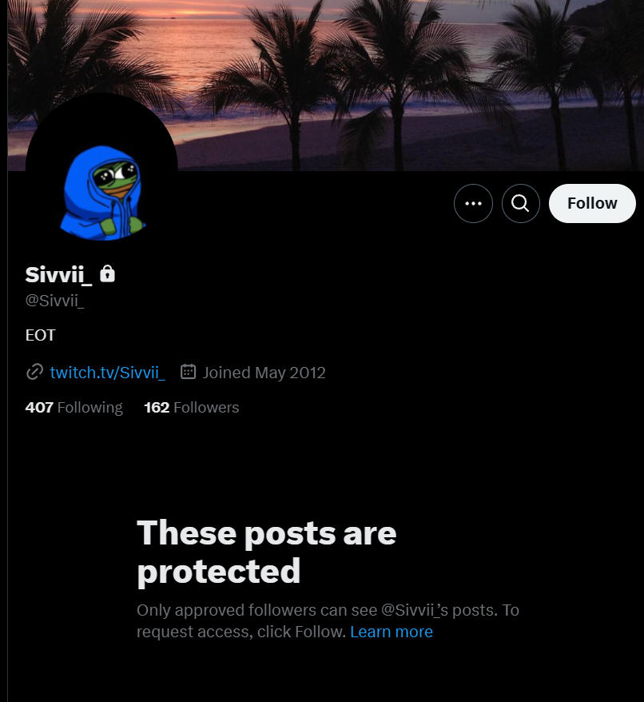Click the EOT bio text
644x702 pixels.
coord(40,335)
